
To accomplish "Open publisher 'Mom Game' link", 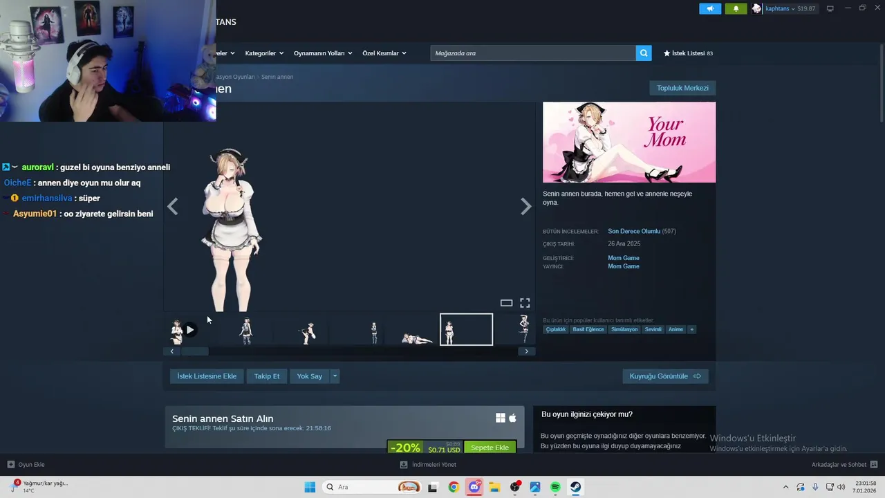I will pos(624,266).
